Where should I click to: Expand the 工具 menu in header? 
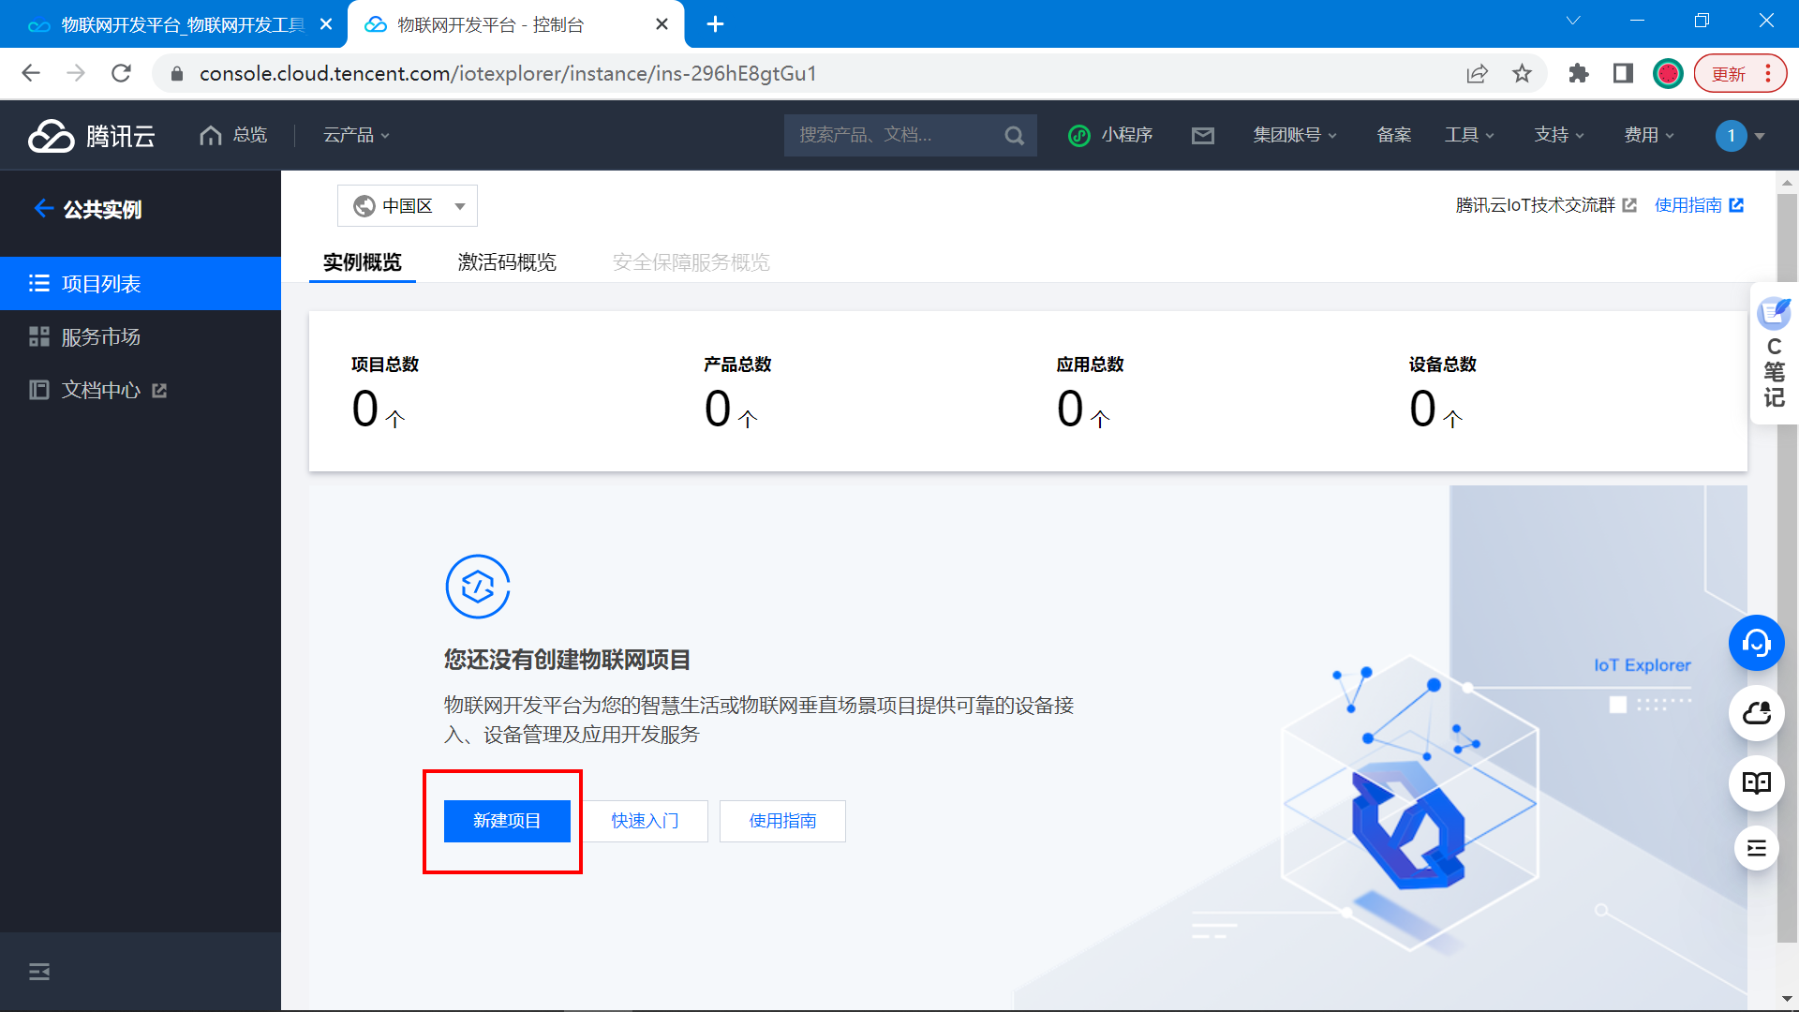(1468, 136)
